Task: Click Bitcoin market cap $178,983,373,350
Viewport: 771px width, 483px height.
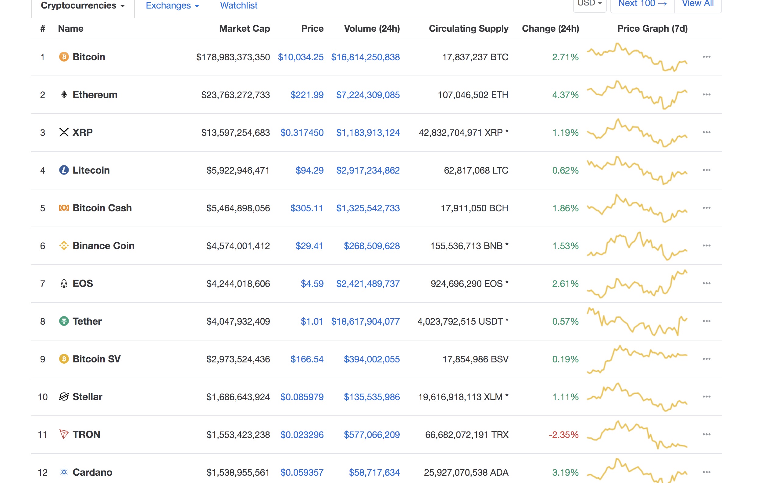Action: coord(233,57)
